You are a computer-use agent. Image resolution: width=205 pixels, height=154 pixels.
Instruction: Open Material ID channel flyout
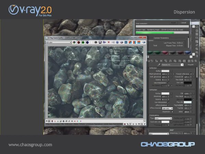180,61
